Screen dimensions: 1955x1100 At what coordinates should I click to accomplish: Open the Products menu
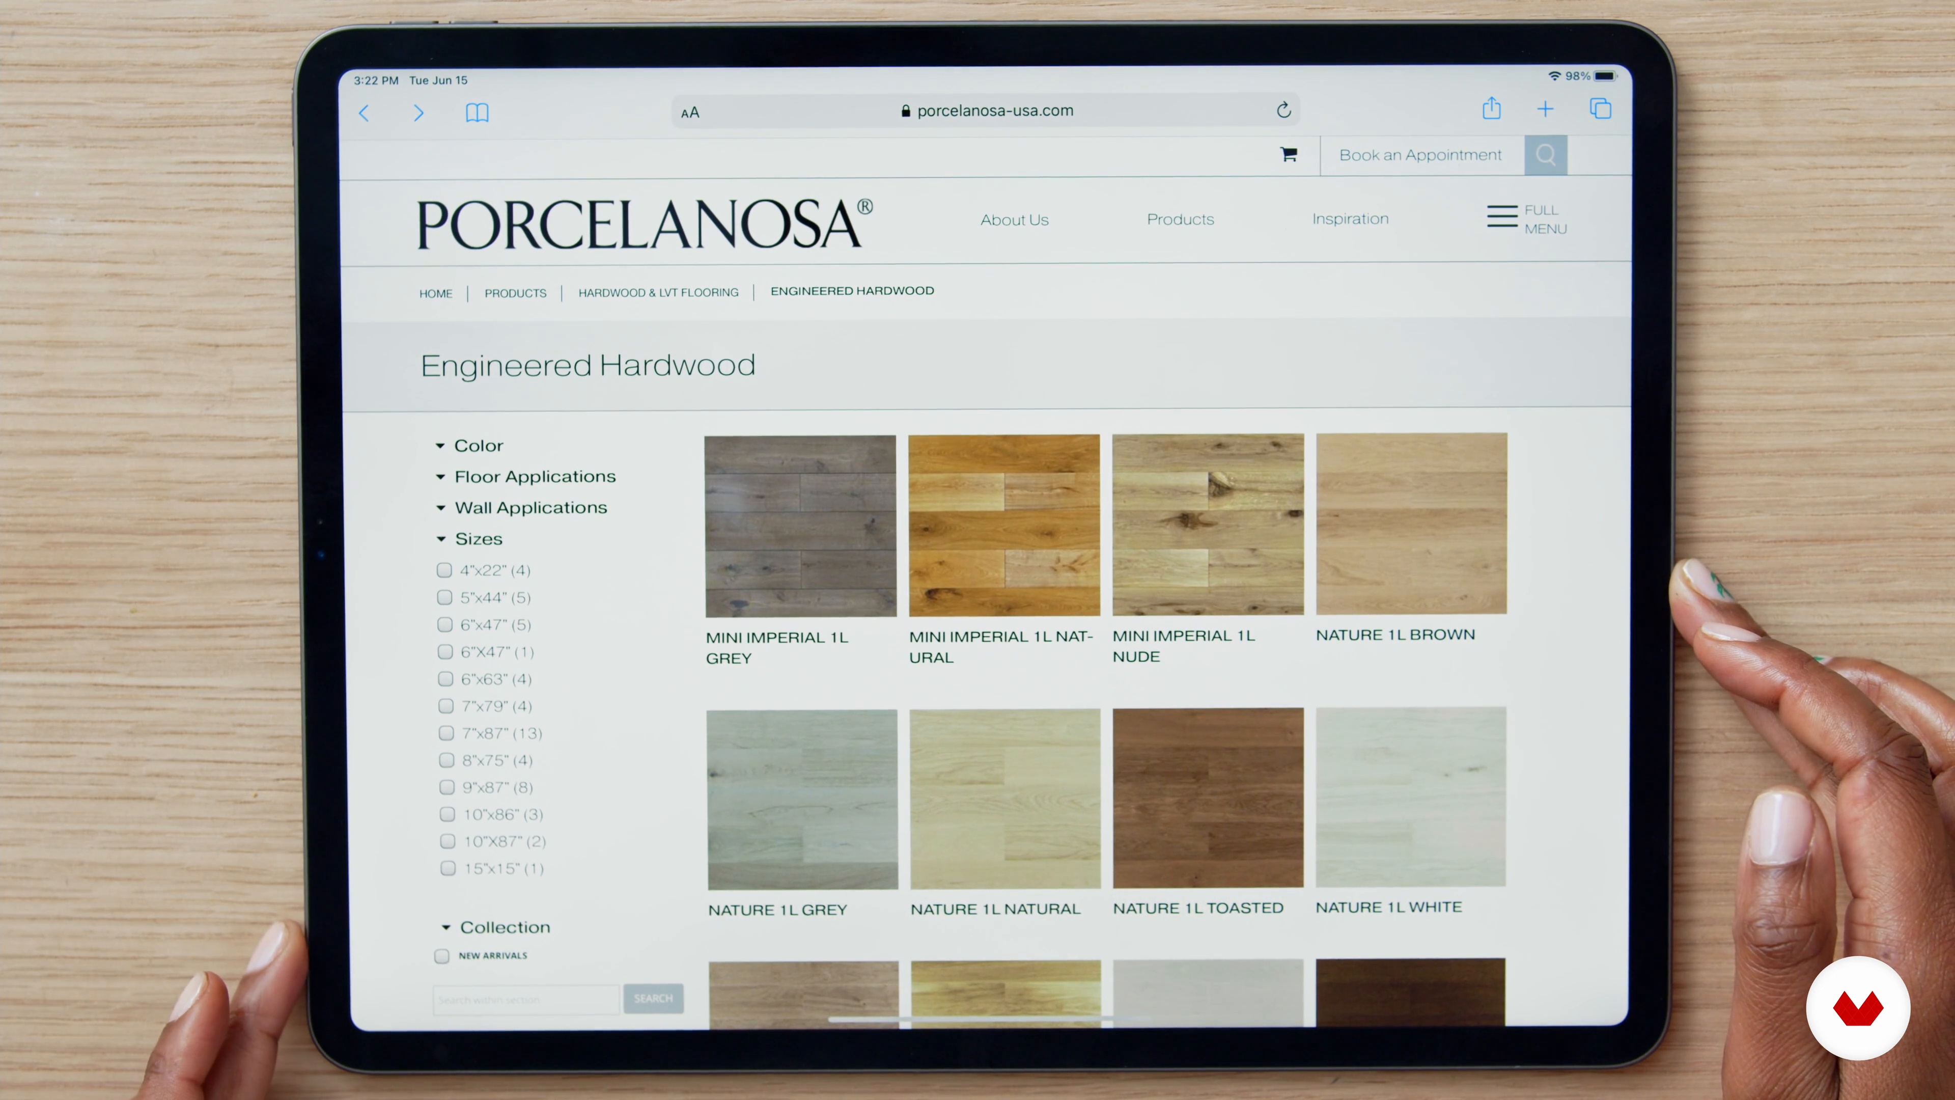tap(1180, 219)
